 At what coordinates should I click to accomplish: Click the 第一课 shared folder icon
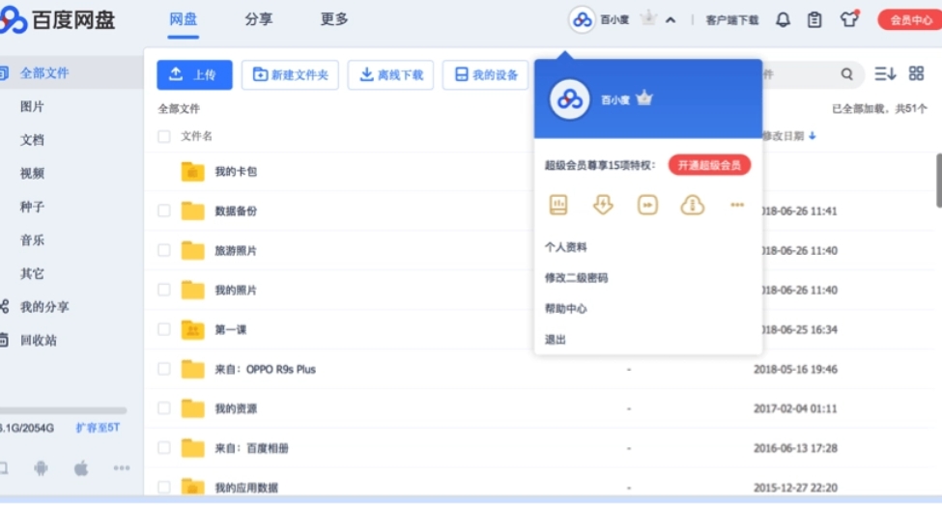[x=193, y=329]
